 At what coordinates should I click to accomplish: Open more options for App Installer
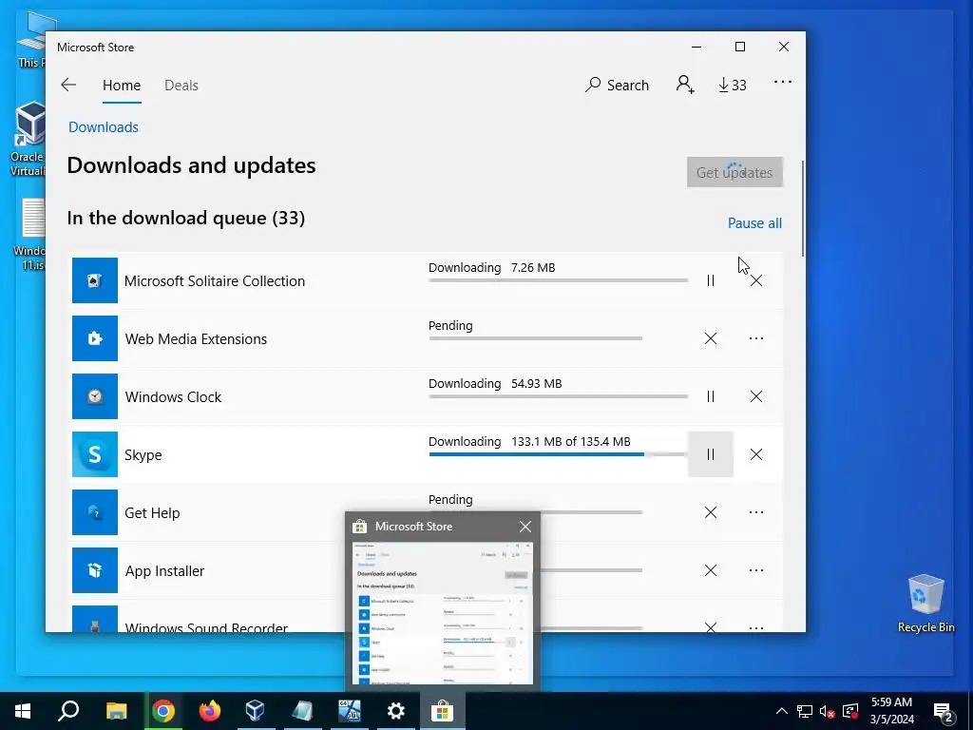pyautogui.click(x=755, y=570)
